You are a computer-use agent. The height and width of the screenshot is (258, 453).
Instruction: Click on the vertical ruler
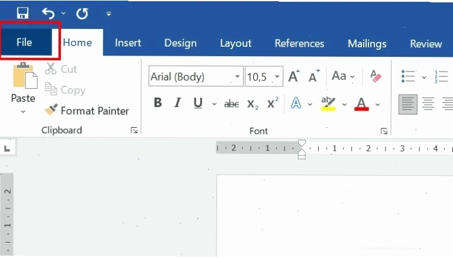click(x=7, y=214)
